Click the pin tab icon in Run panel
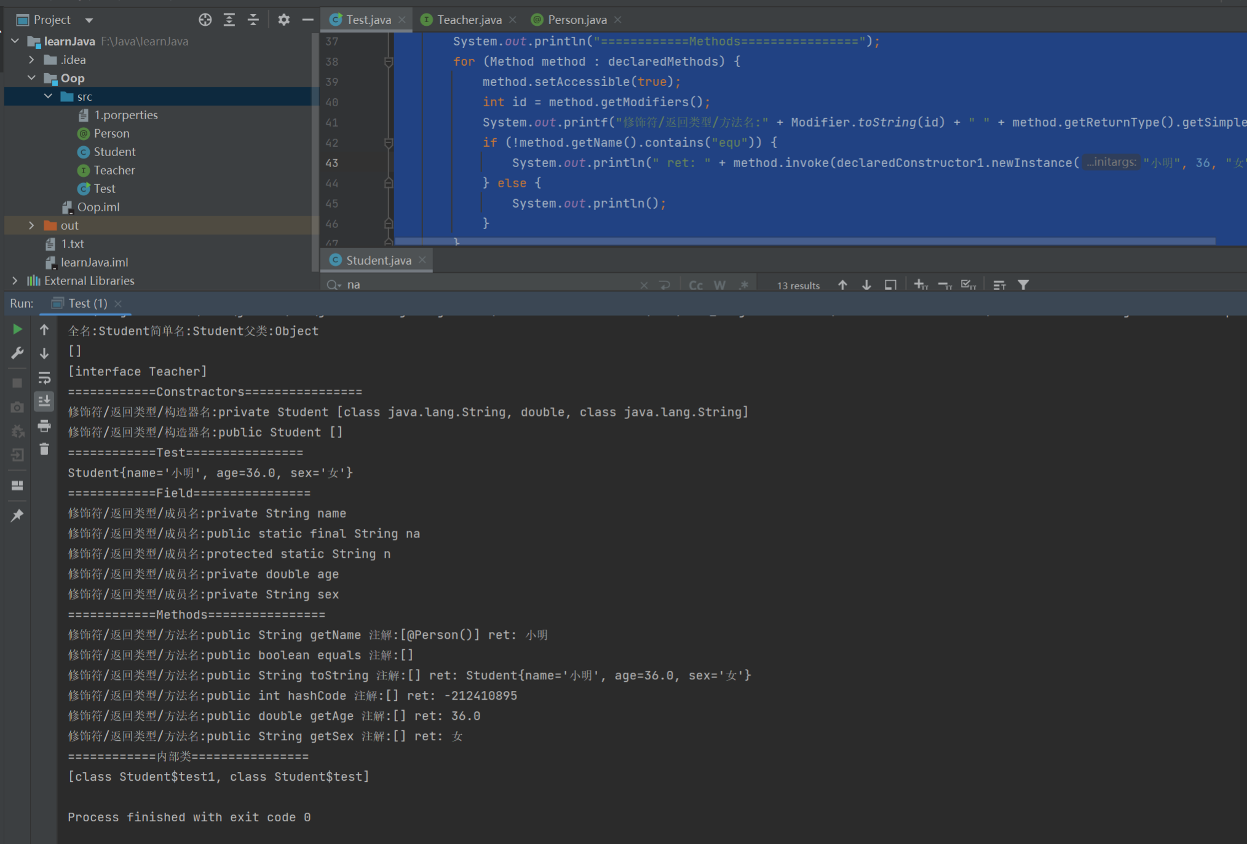Screen dimensions: 1247x844 coord(17,515)
